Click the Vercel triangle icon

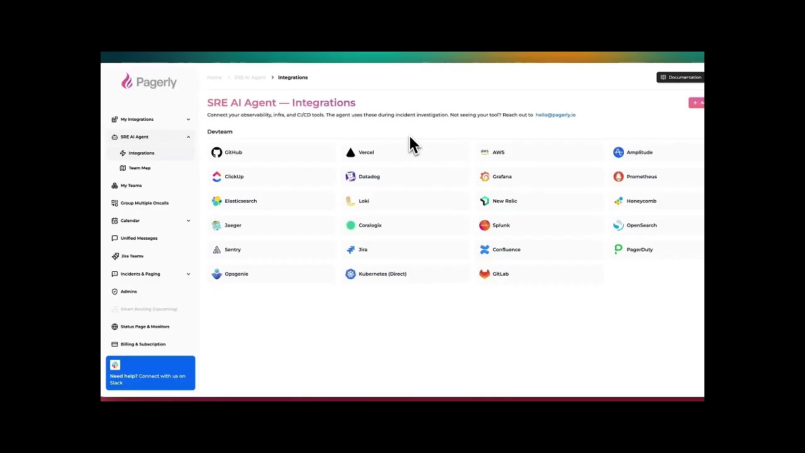coord(350,152)
